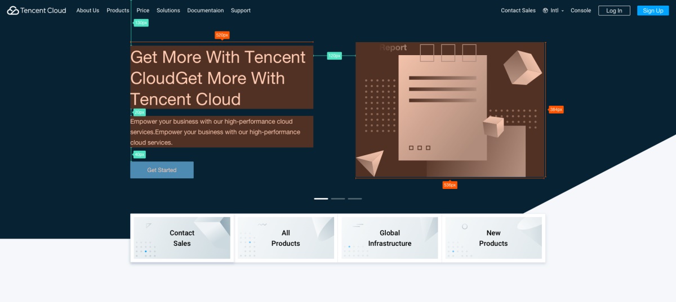Open the Global Infrastructure card

390,238
